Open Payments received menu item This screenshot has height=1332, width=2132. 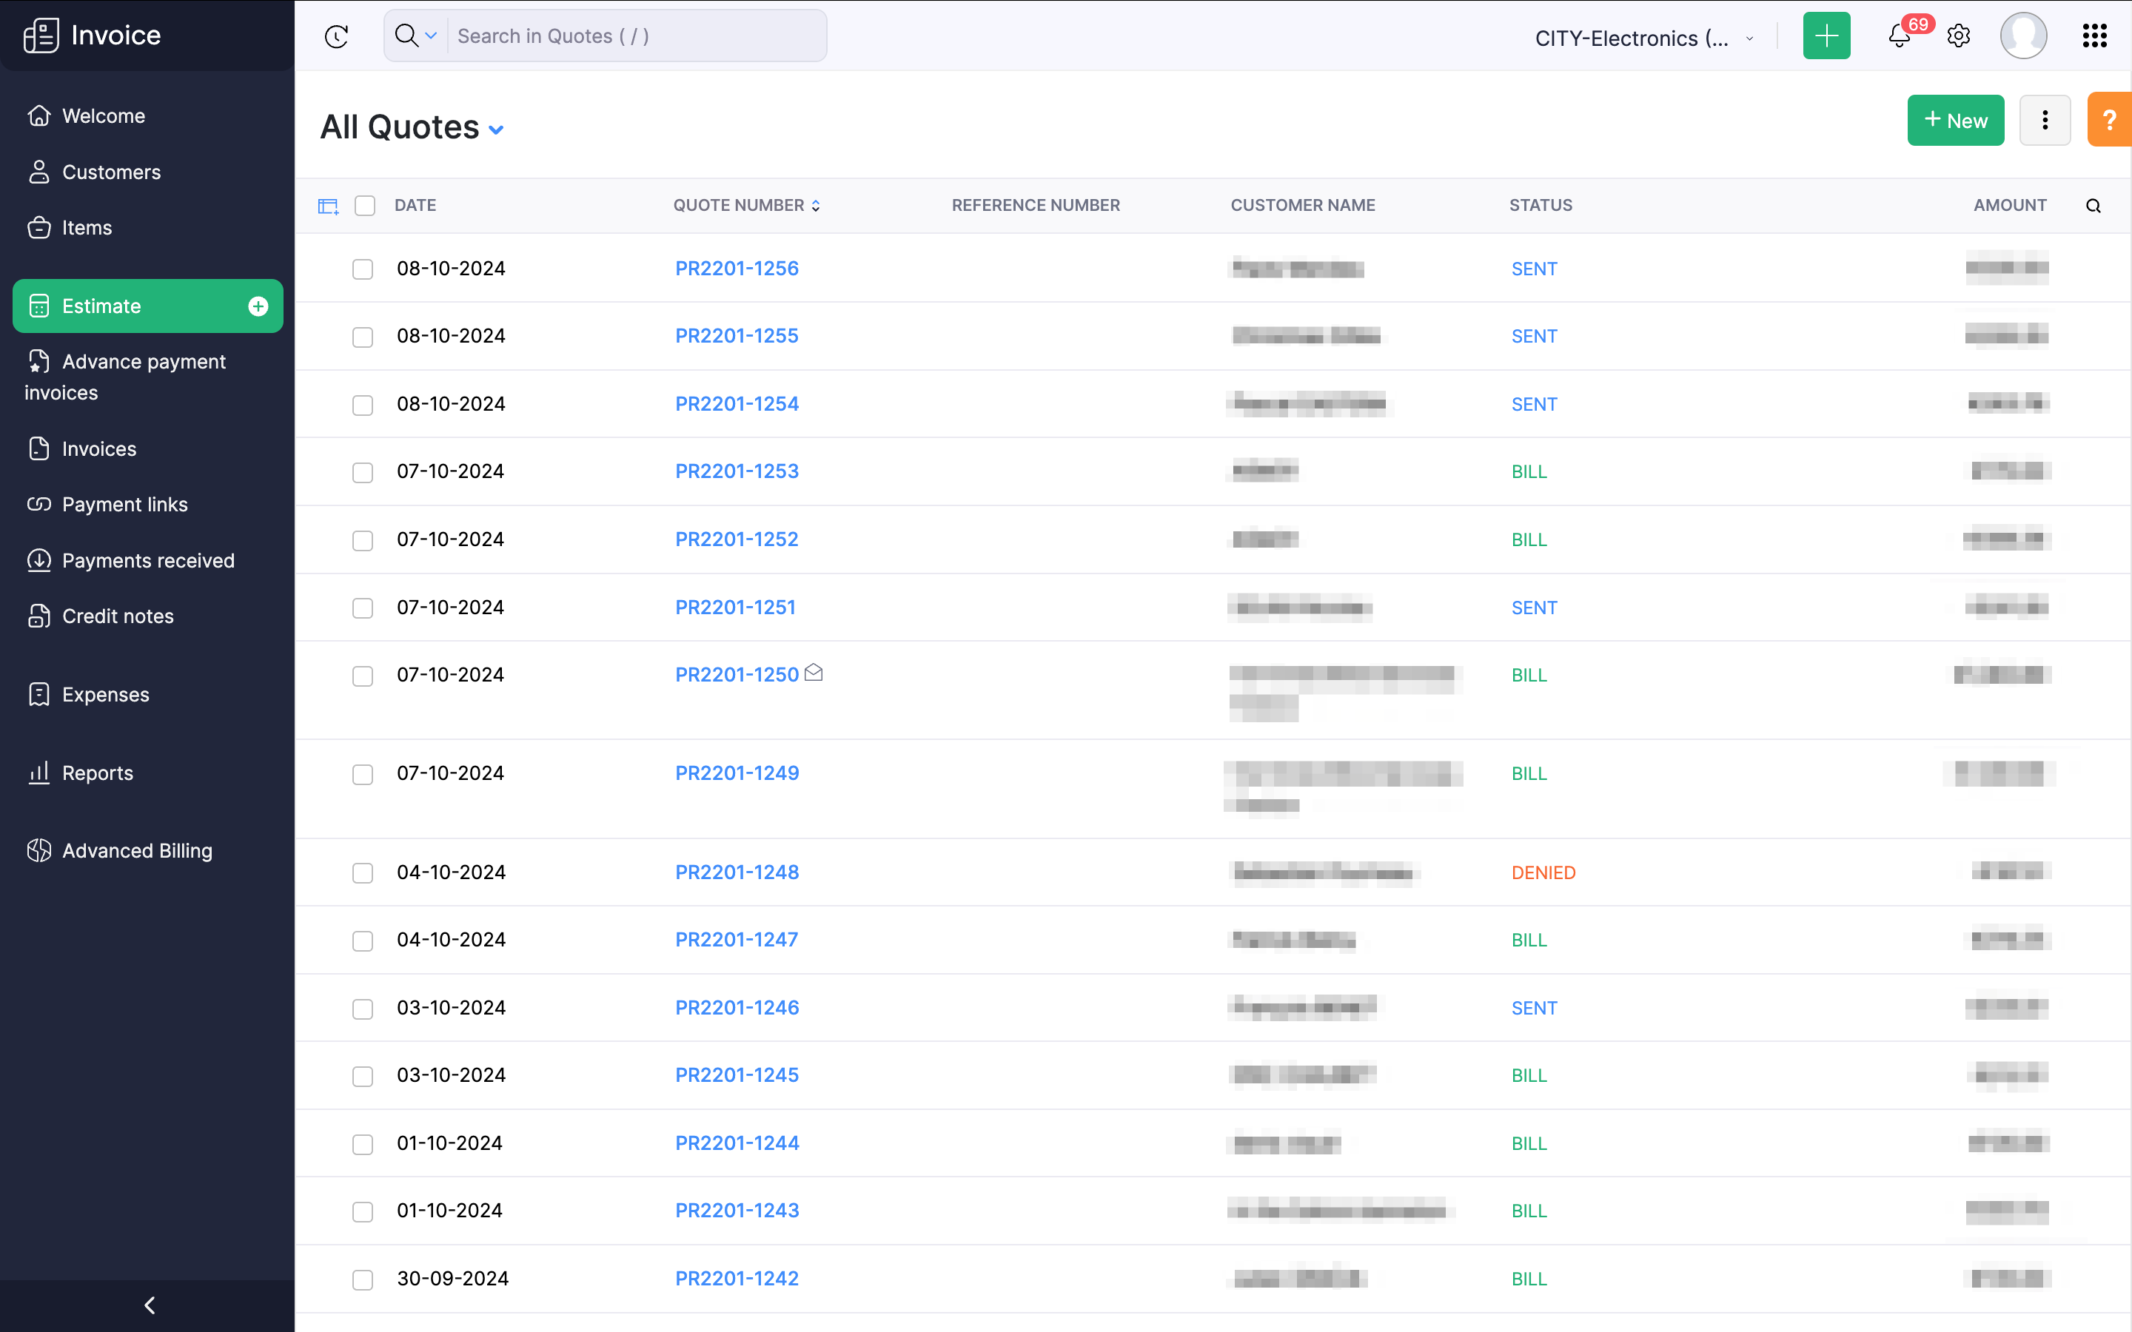[148, 560]
